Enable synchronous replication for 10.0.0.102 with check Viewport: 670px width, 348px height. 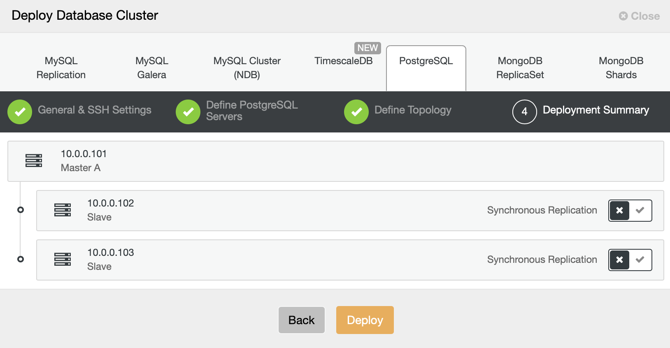click(x=640, y=211)
